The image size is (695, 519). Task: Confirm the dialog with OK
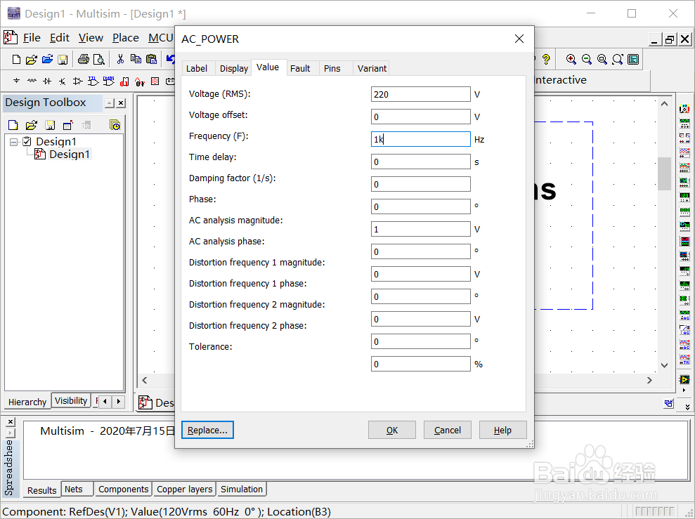click(392, 430)
